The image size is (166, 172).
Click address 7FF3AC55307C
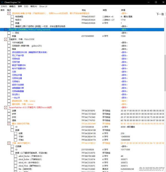click(x=88, y=166)
